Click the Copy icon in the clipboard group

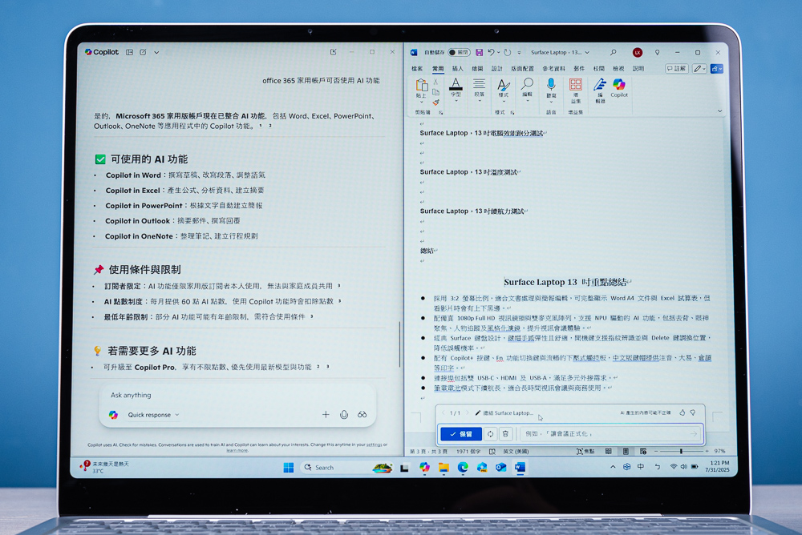(x=435, y=92)
